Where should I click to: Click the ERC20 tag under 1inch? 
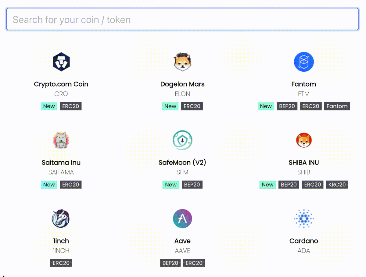pyautogui.click(x=61, y=263)
